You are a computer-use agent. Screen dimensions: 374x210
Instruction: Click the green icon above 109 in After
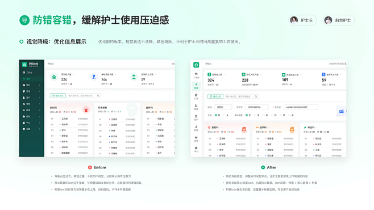tap(284, 74)
